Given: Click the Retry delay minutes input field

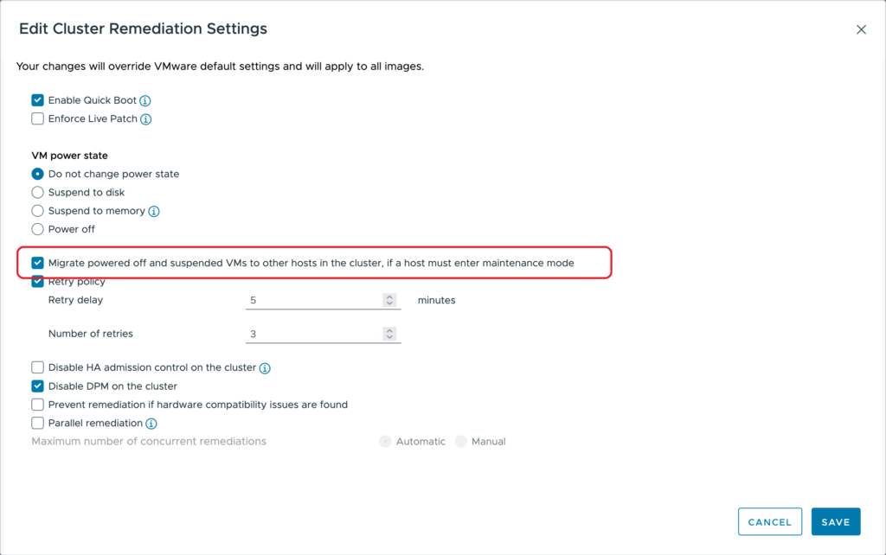Looking at the screenshot, I should click(x=313, y=300).
